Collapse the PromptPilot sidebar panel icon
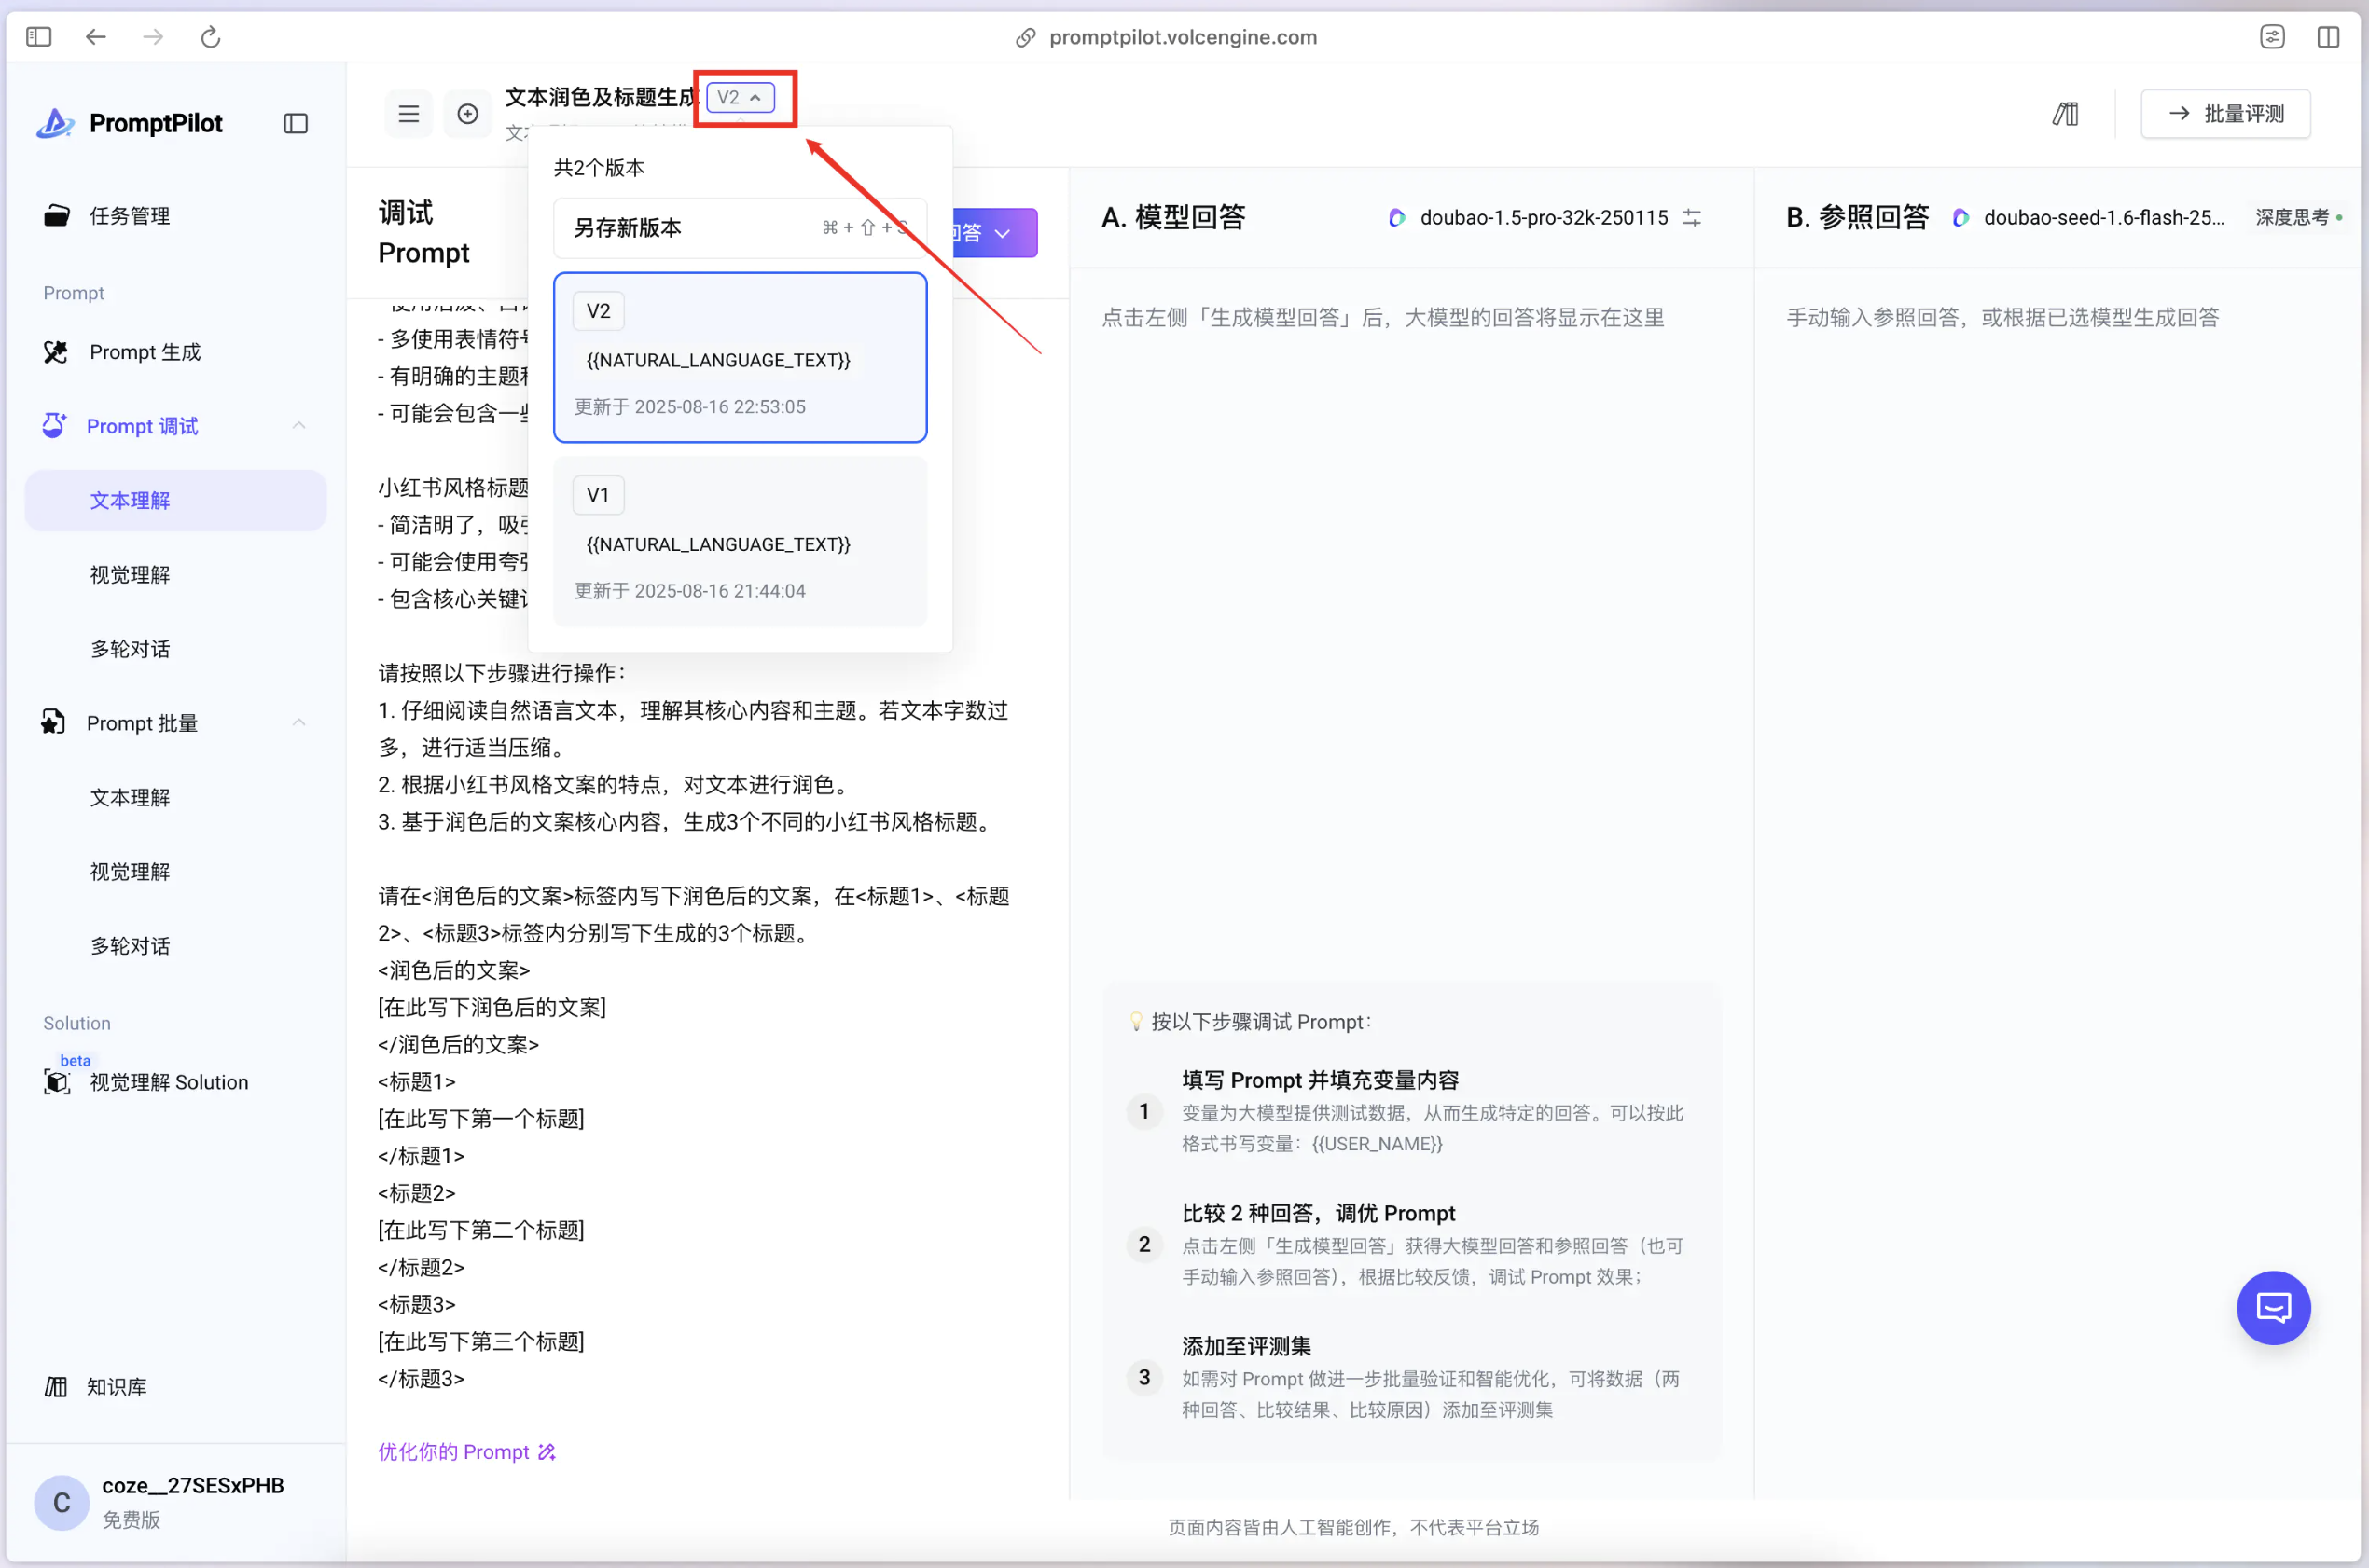The image size is (2369, 1568). tap(295, 123)
